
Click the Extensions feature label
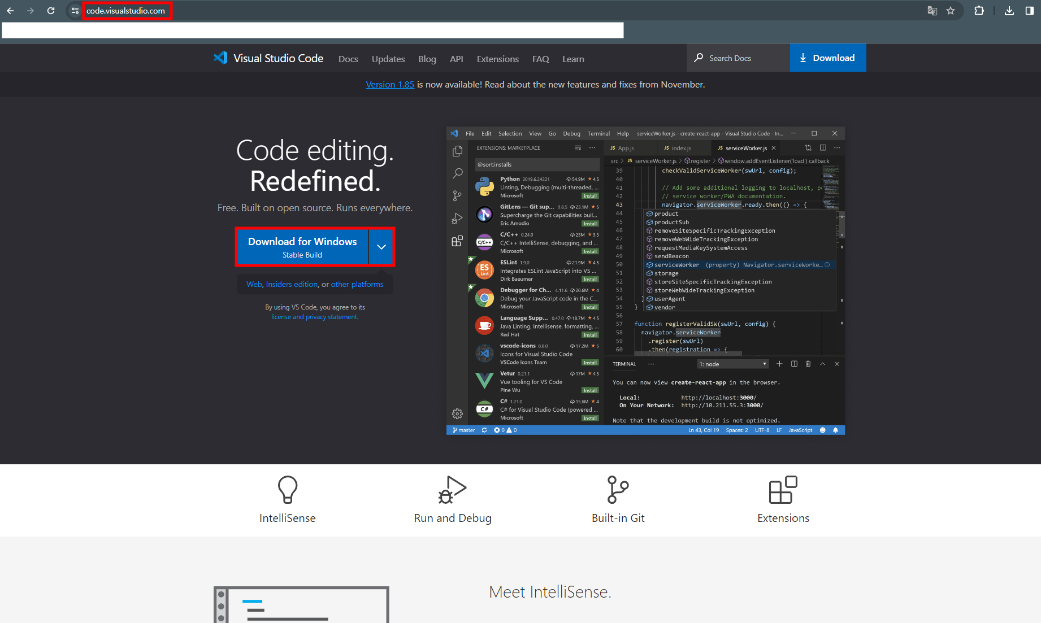click(x=783, y=518)
